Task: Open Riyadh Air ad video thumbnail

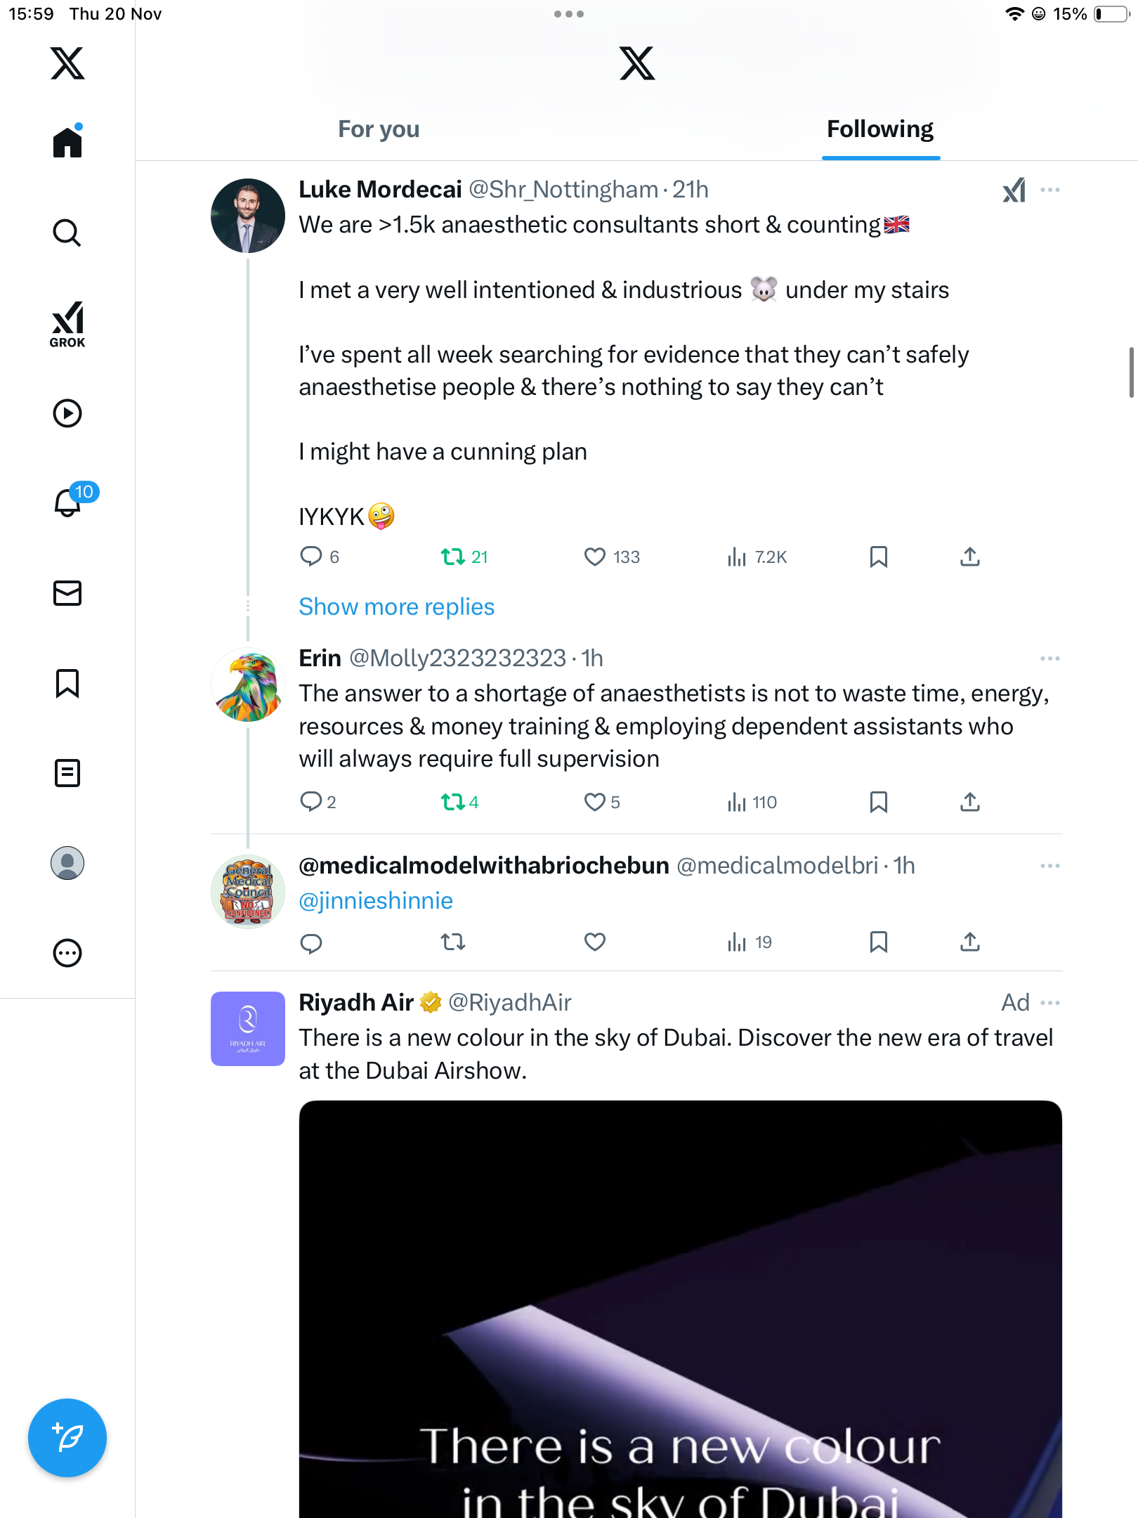Action: [680, 1307]
